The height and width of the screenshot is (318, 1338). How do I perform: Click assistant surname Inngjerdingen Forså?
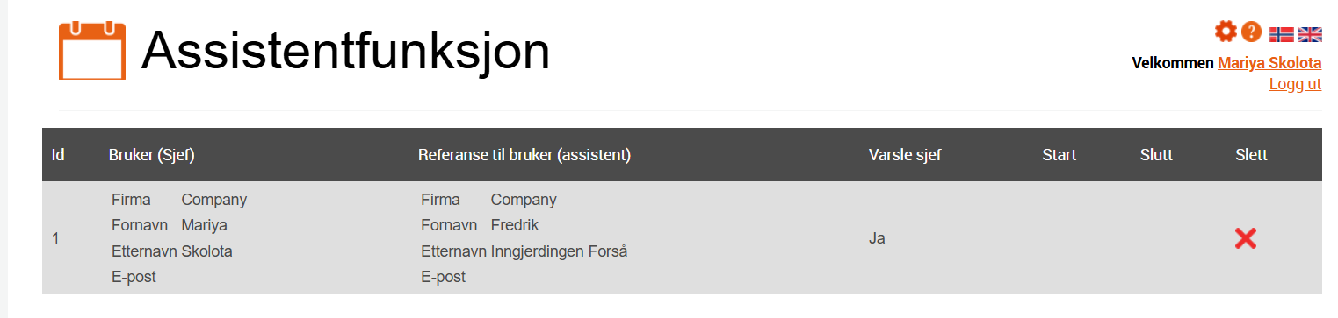559,251
